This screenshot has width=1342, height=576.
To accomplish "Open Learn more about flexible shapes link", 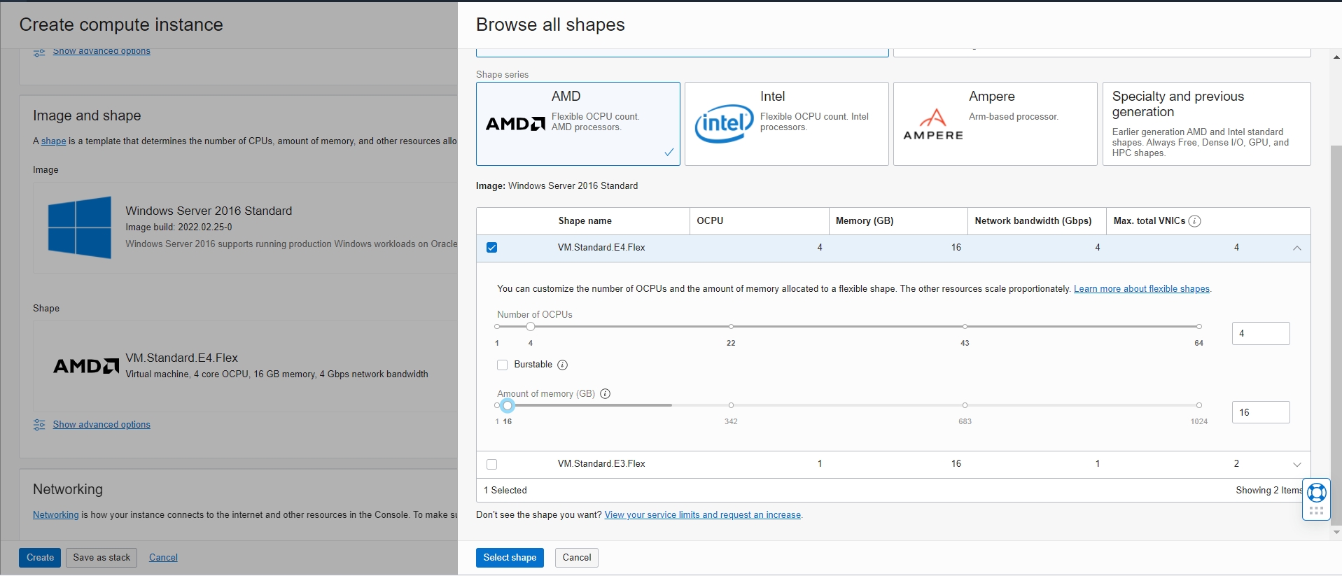I will coord(1141,289).
